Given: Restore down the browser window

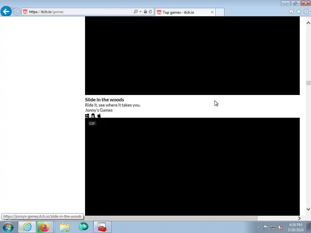Looking at the screenshot, I should 296,3.
